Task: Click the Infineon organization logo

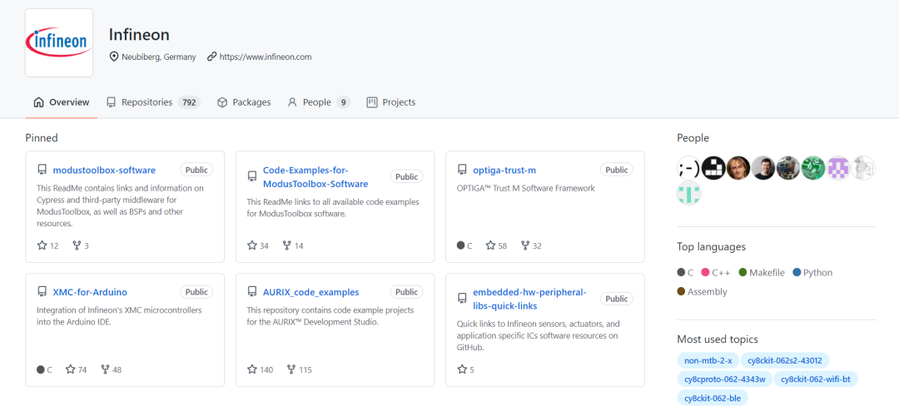Action: [x=59, y=42]
